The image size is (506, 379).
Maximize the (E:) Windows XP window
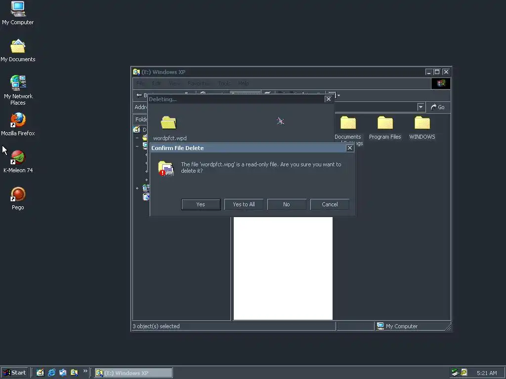(437, 72)
